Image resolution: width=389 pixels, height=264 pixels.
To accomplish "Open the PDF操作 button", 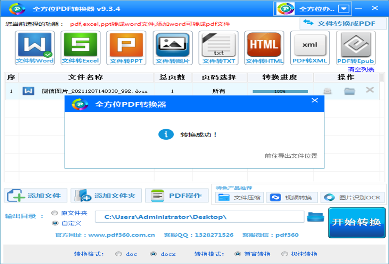I will point(177,196).
